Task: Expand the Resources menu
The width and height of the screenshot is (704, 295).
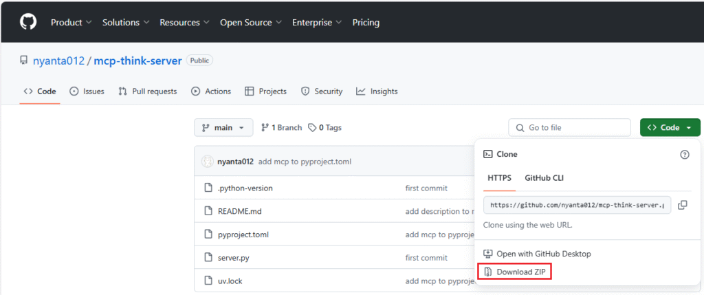Action: [x=184, y=23]
